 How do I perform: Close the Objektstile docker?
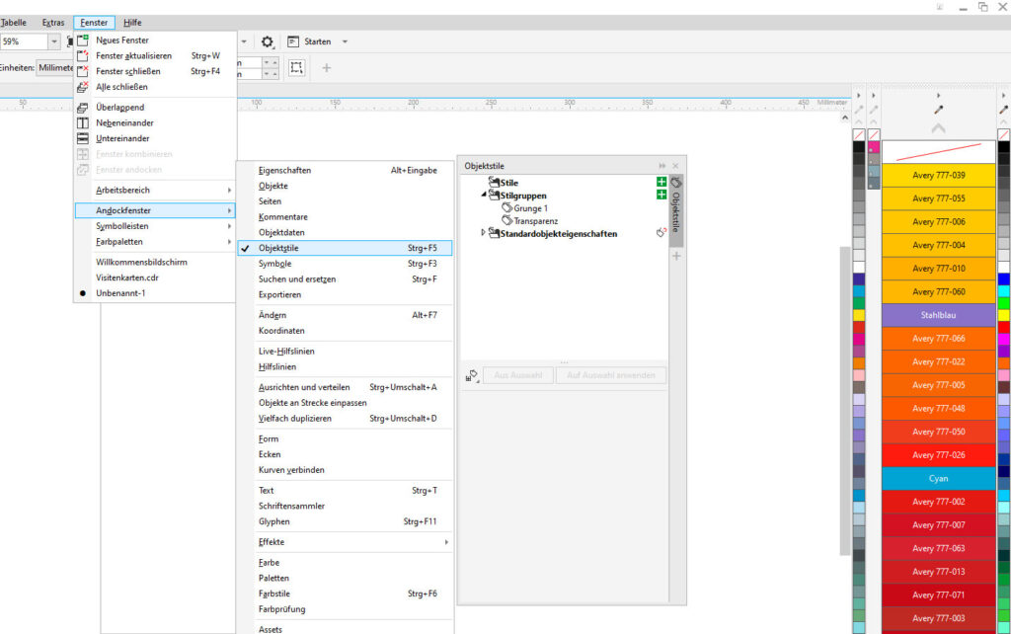[675, 166]
